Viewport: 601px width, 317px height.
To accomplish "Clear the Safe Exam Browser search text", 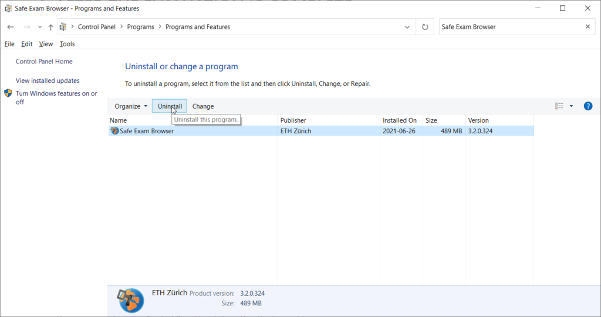I will 588,27.
